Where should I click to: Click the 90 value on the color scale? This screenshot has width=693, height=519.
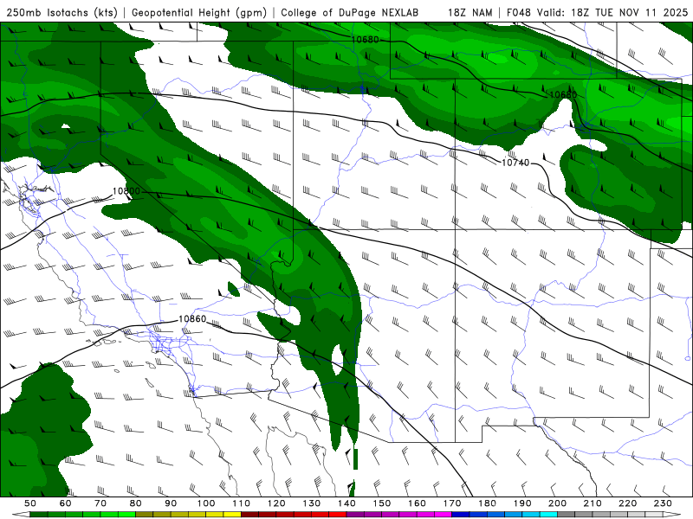171,503
